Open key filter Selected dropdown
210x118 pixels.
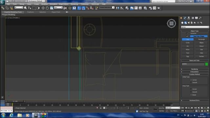coord(173,108)
